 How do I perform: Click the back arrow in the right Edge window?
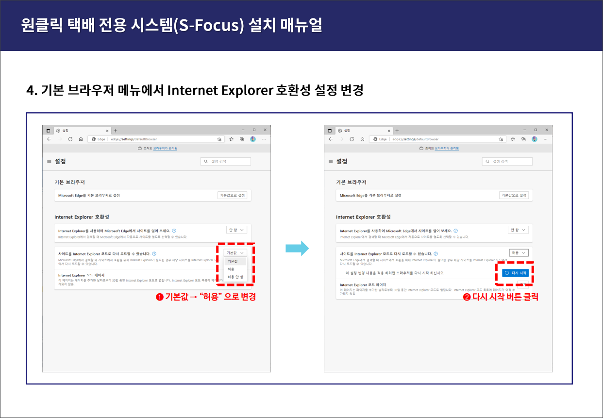click(x=331, y=139)
